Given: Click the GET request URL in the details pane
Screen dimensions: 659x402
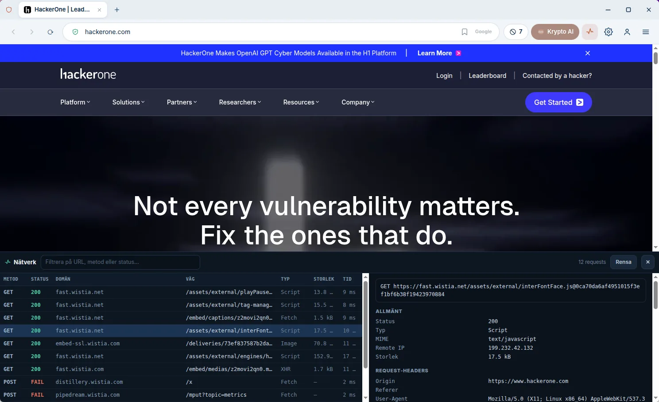Looking at the screenshot, I should pos(510,290).
